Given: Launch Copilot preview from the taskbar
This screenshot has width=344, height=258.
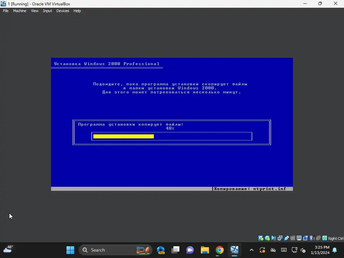Looking at the screenshot, I should pos(161,250).
